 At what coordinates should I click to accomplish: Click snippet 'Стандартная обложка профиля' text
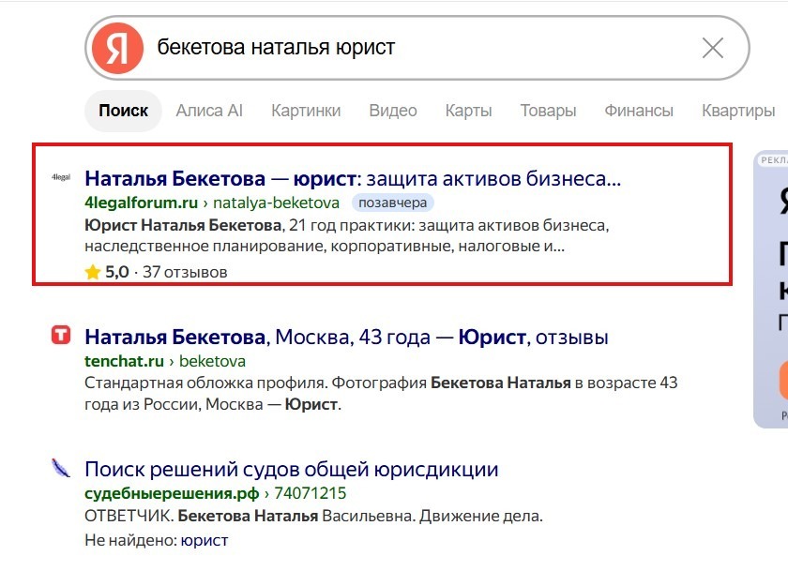tap(206, 383)
